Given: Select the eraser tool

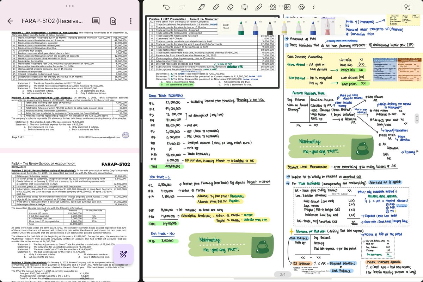Looking at the screenshot, I should click(x=230, y=7).
